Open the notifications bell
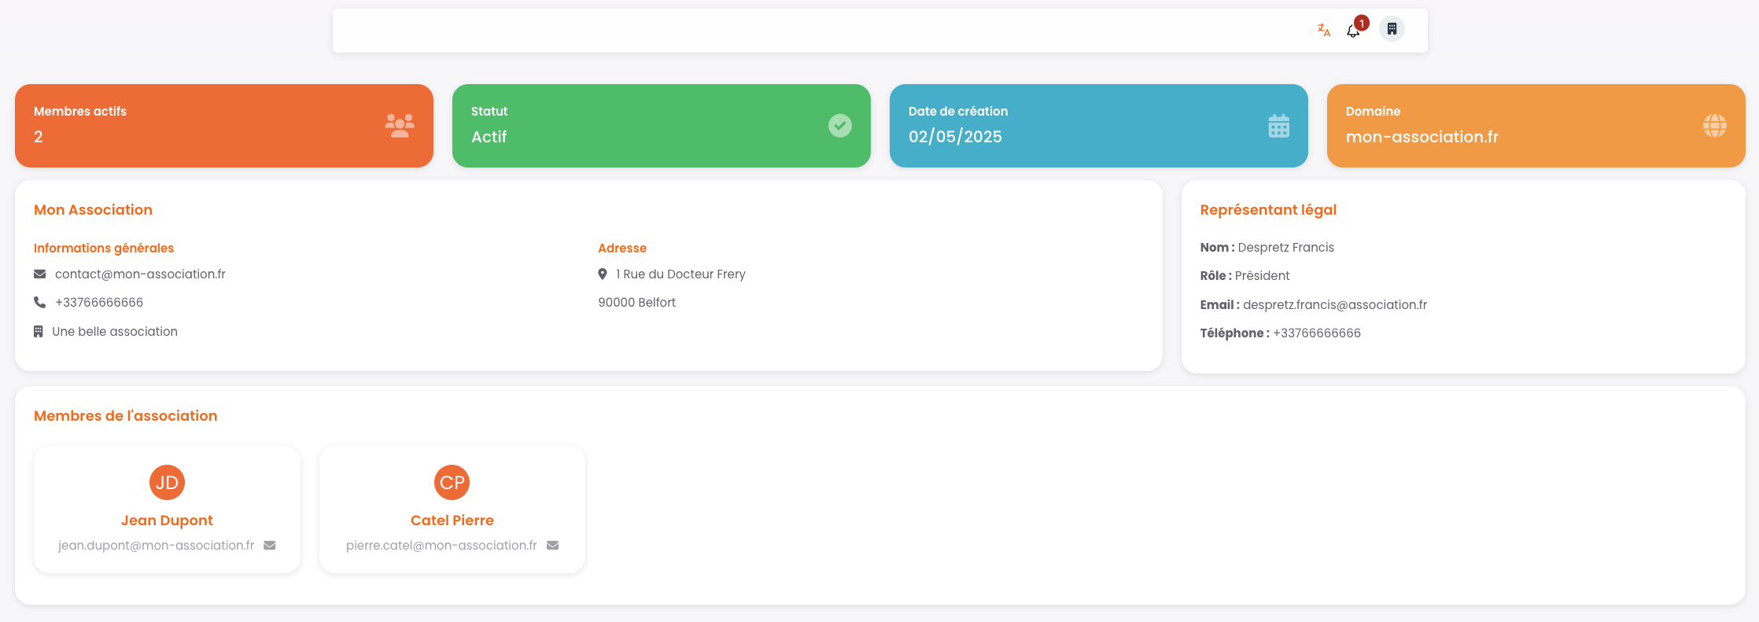Image resolution: width=1759 pixels, height=622 pixels. coord(1352,31)
